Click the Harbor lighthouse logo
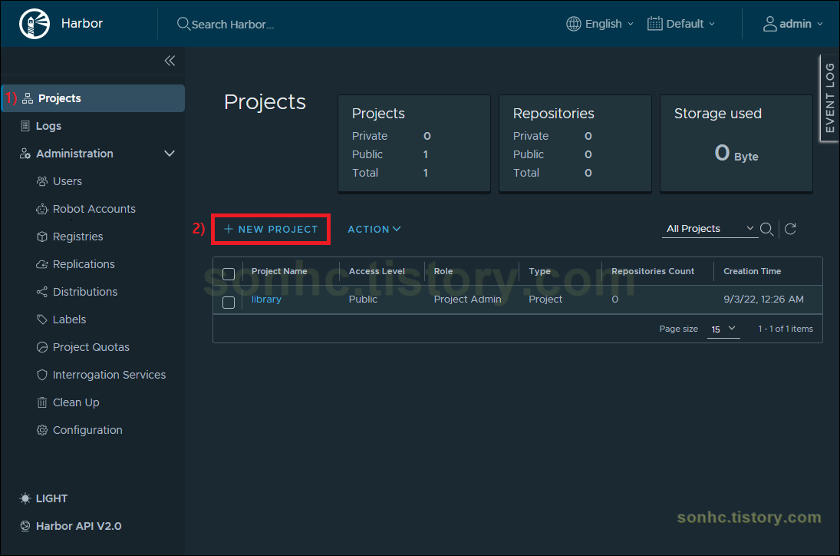 click(35, 24)
